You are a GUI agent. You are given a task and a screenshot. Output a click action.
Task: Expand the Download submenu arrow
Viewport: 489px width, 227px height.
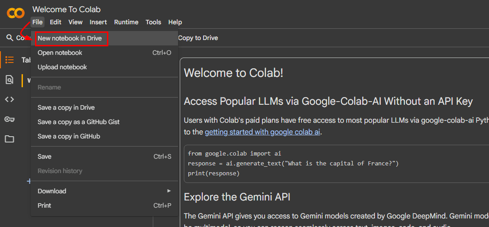tap(169, 191)
